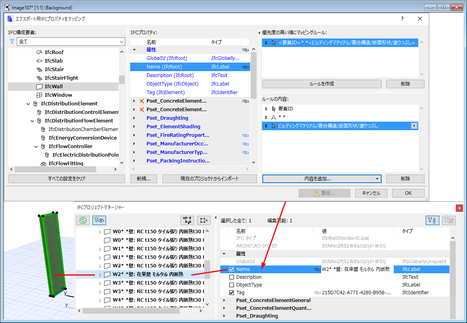Viewport: 467px width, 323px height.
Task: Click the checked-filter icon at far right
Action: click(449, 220)
